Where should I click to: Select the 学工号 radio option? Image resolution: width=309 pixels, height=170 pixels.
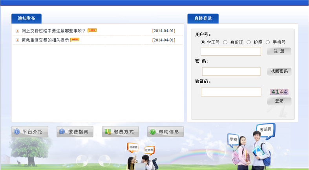click(x=203, y=42)
